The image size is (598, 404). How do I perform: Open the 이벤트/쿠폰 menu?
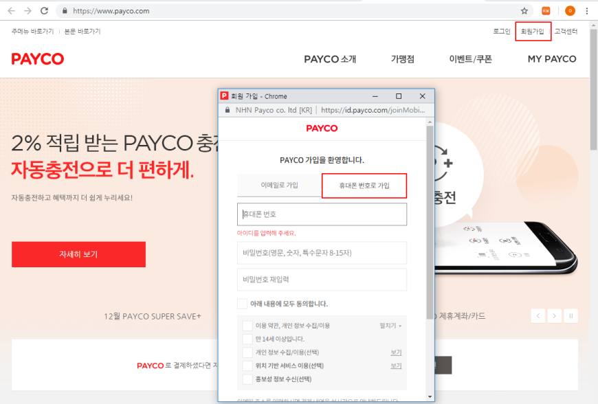(x=471, y=59)
